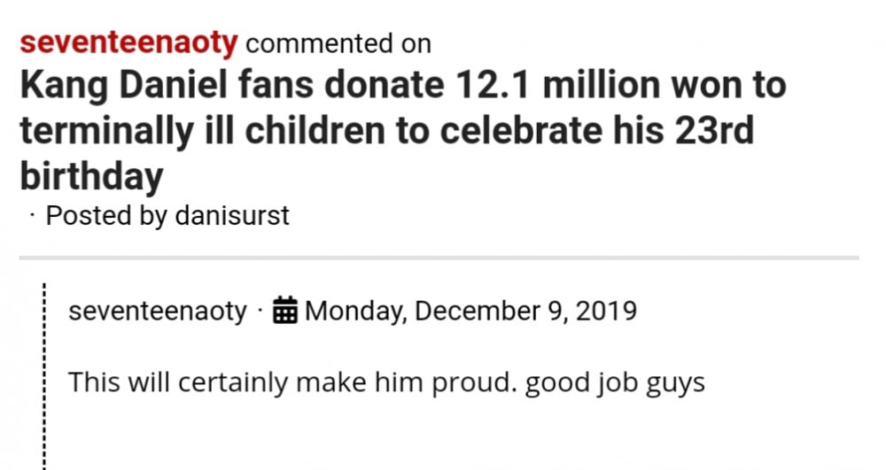This screenshot has height=470, width=886.
Task: Click the 'commented on' label
Action: [x=338, y=42]
